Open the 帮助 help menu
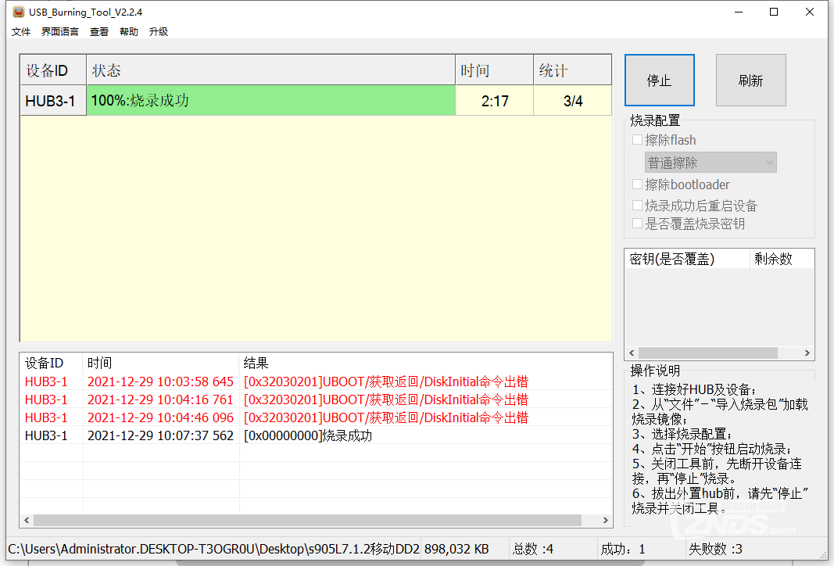This screenshot has width=834, height=566. pyautogui.click(x=130, y=31)
